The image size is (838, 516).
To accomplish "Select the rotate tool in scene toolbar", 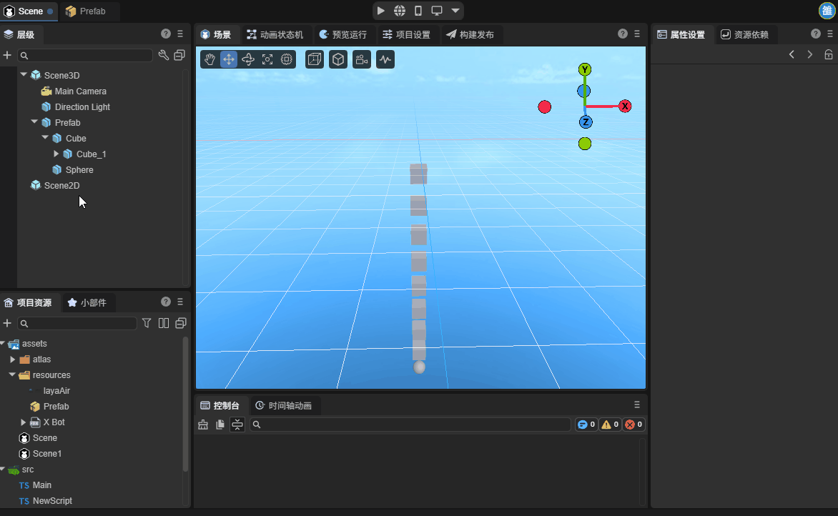I will [x=248, y=59].
